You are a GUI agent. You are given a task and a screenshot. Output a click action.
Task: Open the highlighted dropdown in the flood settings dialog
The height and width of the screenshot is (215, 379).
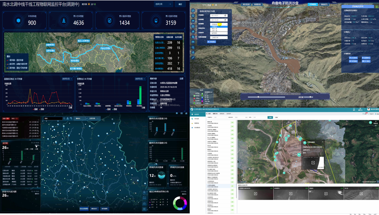click(219, 24)
